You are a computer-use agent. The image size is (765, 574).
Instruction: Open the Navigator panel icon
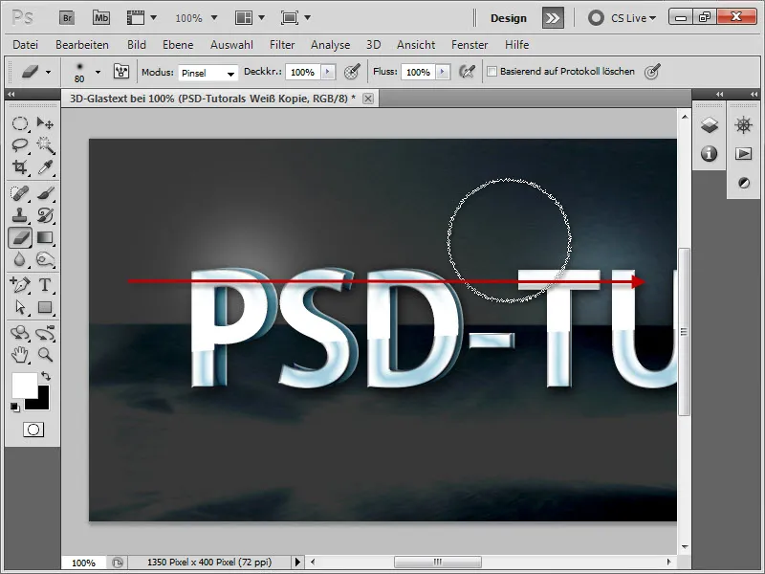pos(744,125)
